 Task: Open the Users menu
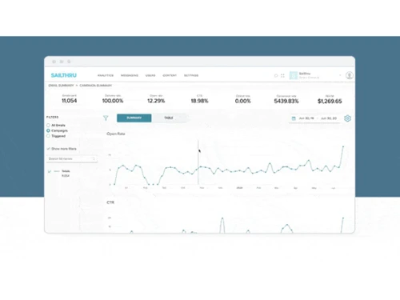tap(150, 75)
